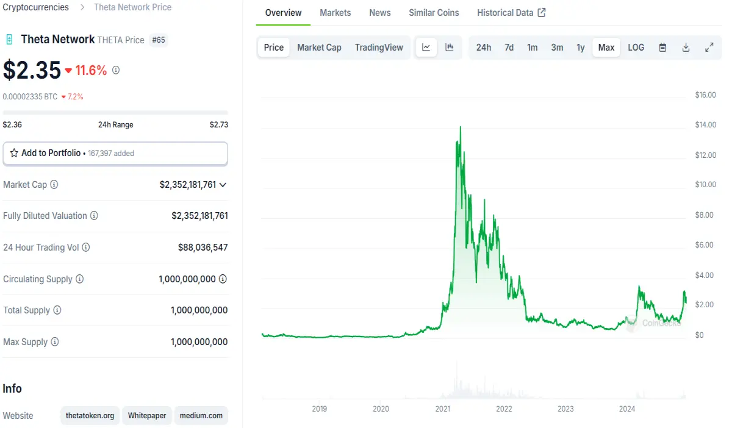Select 7d time range
Image resolution: width=732 pixels, height=428 pixels.
pos(509,48)
